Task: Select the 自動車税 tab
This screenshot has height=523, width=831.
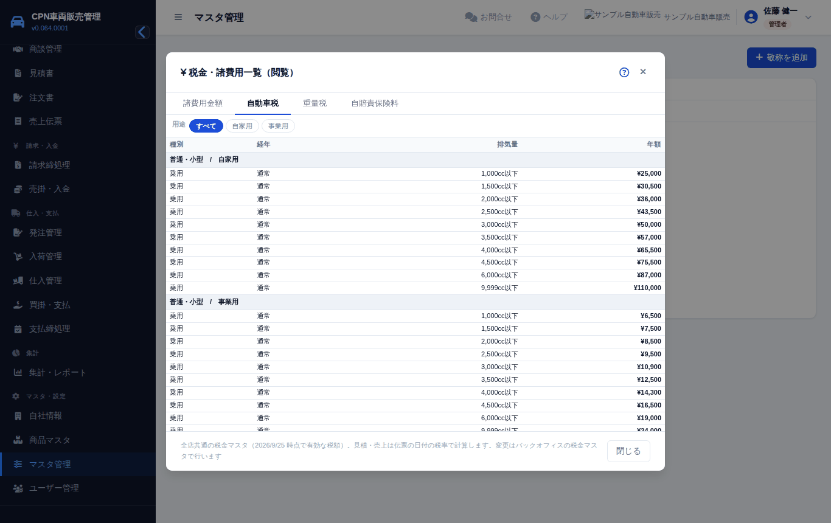Action: (263, 103)
